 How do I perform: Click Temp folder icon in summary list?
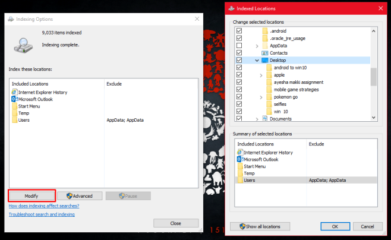(240, 173)
